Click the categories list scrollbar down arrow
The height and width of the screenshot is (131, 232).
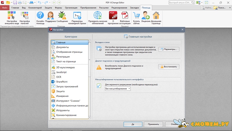click(90, 117)
